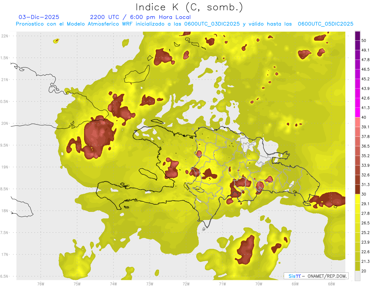Click the colorbar value "33.9"

365,165
